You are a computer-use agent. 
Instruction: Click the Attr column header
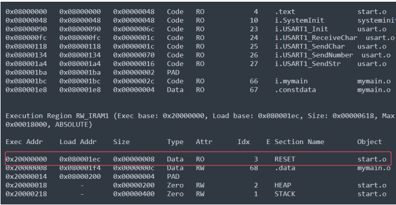(x=204, y=142)
